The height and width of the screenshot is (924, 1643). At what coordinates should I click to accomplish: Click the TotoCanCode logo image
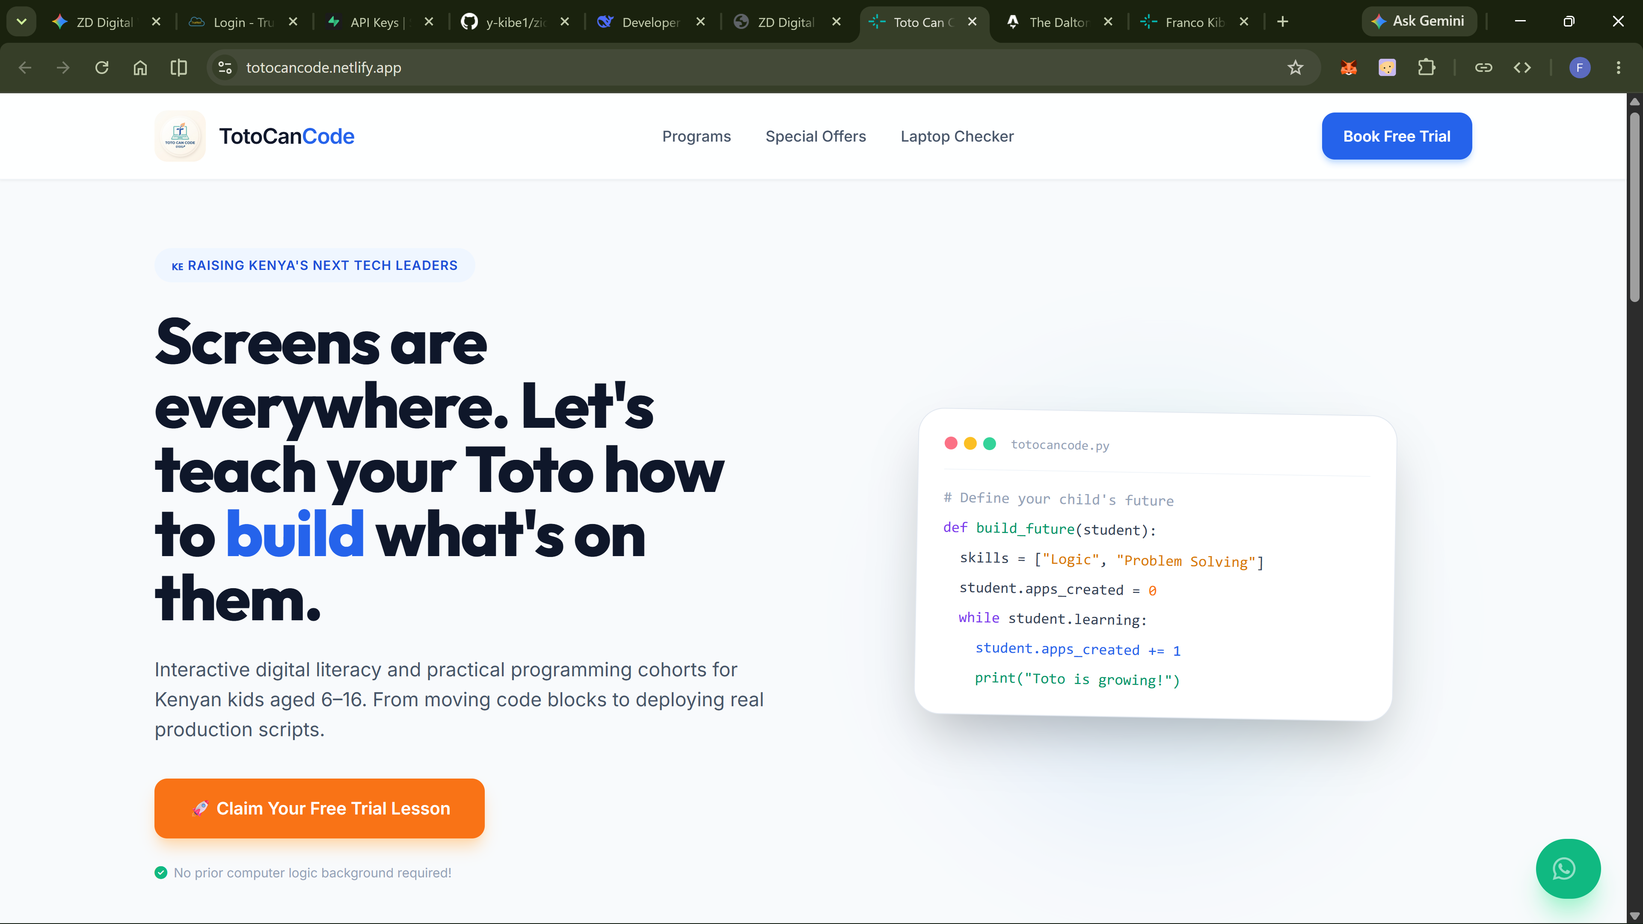click(180, 136)
